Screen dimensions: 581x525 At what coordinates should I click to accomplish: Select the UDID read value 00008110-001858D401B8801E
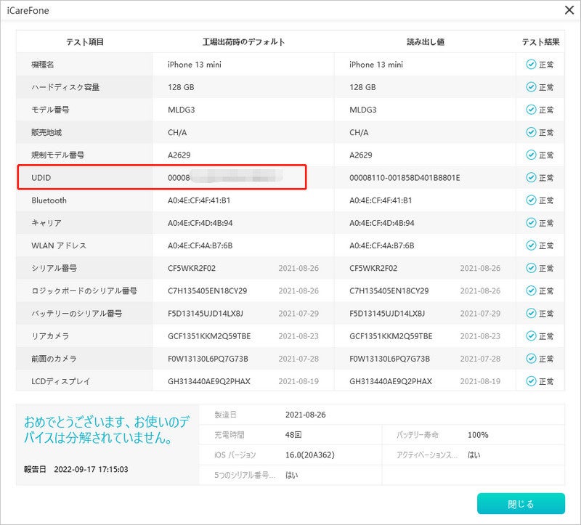pyautogui.click(x=405, y=177)
